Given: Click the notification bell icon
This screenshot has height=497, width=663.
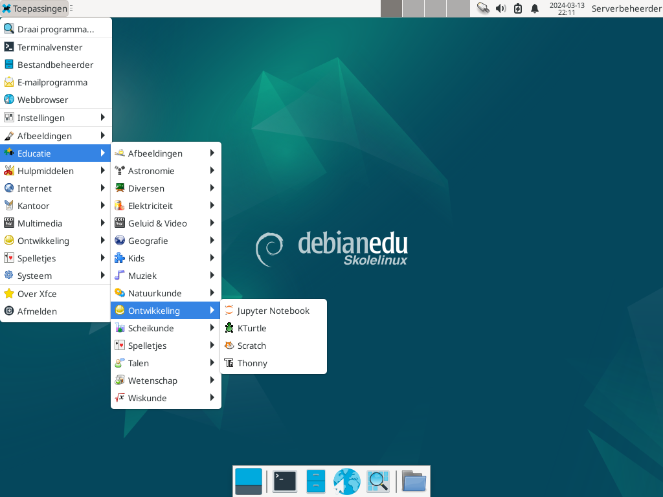Looking at the screenshot, I should click(x=535, y=8).
